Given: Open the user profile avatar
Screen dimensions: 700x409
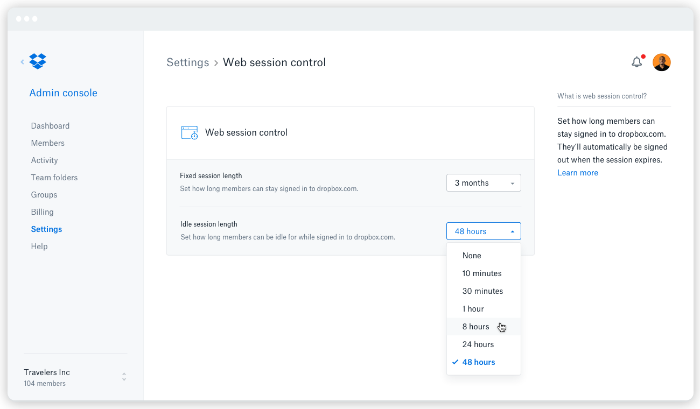Looking at the screenshot, I should pos(662,62).
